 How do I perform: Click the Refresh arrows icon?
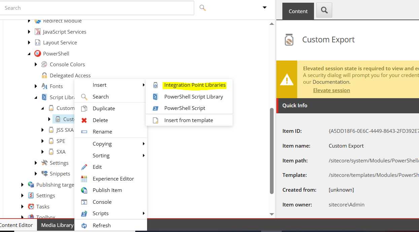(x=84, y=225)
